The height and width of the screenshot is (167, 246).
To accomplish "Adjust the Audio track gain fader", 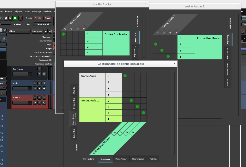I will 22,88.
